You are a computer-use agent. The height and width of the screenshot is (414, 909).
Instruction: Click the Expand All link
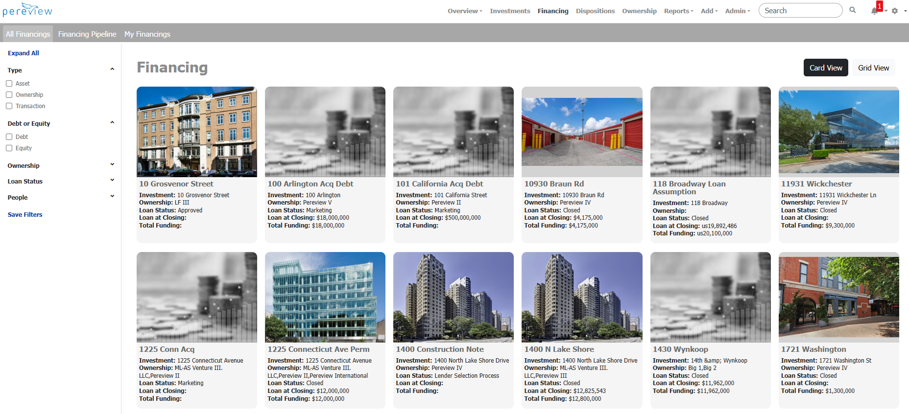tap(24, 53)
